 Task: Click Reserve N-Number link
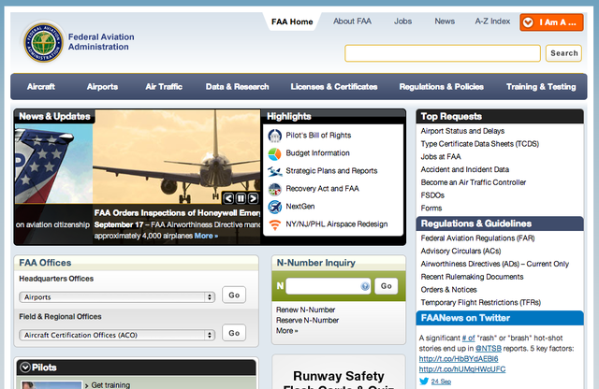tap(308, 321)
